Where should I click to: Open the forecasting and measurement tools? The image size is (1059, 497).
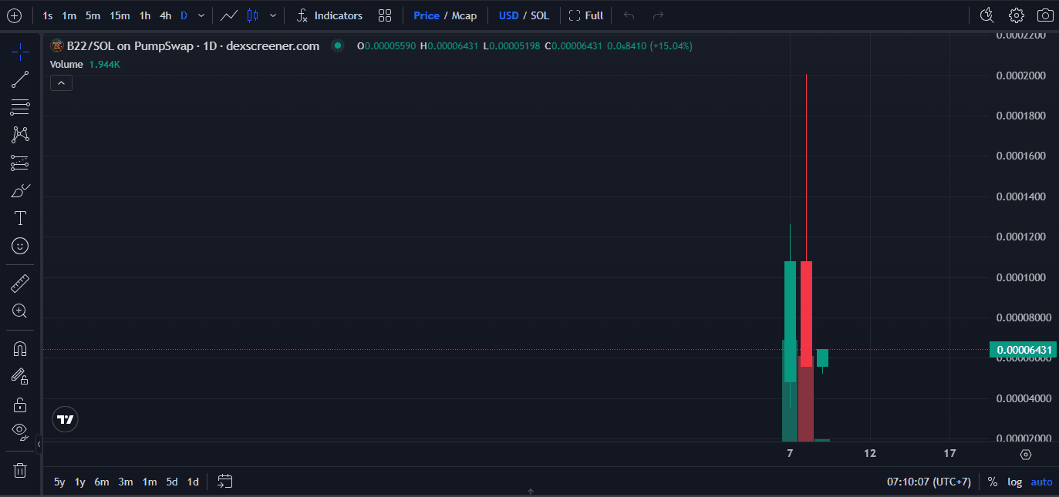coord(20,163)
